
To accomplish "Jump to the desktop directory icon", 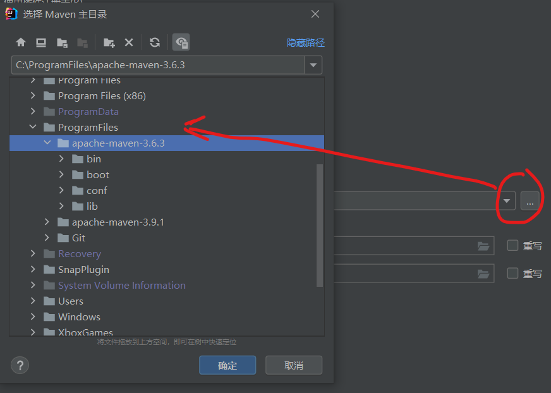I will (41, 42).
